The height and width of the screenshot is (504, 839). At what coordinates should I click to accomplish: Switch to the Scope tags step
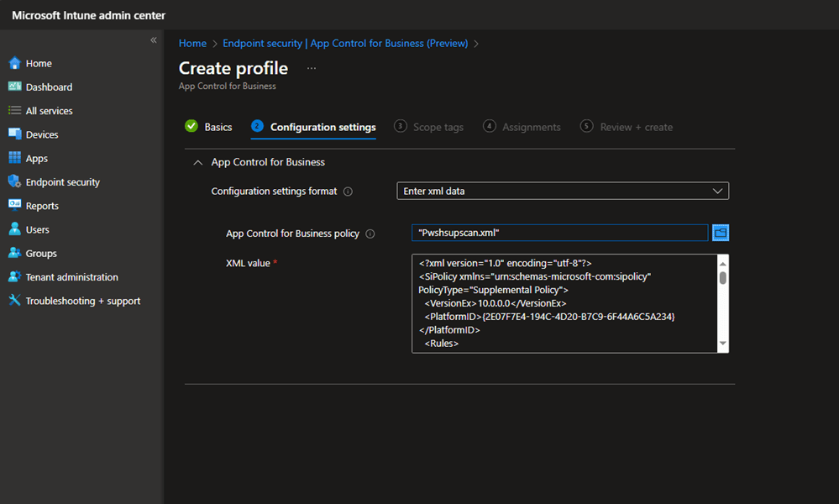pyautogui.click(x=428, y=127)
